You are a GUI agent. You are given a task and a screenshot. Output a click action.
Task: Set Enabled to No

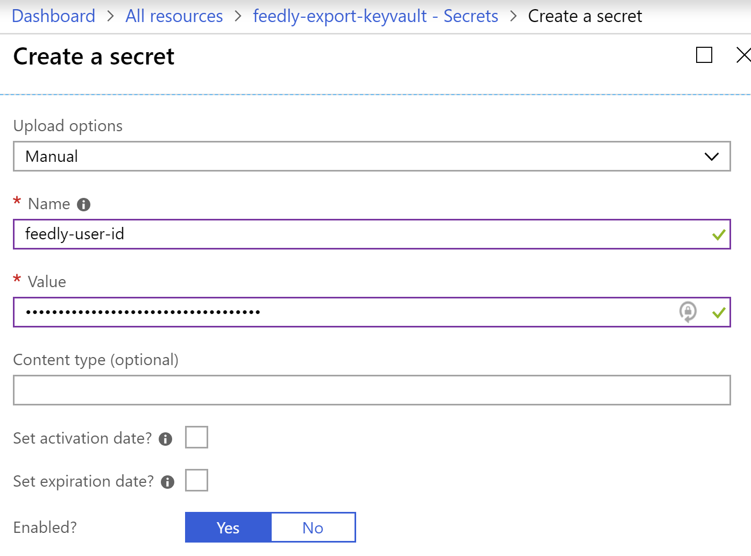313,528
